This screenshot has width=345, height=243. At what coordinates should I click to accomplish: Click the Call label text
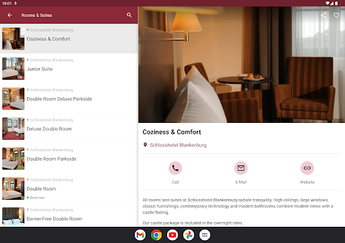point(175,182)
